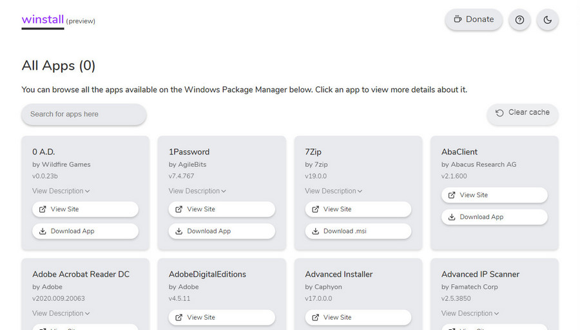Screen dimensions: 580x330
Task: Select the AbaClient app title
Action: tap(459, 151)
